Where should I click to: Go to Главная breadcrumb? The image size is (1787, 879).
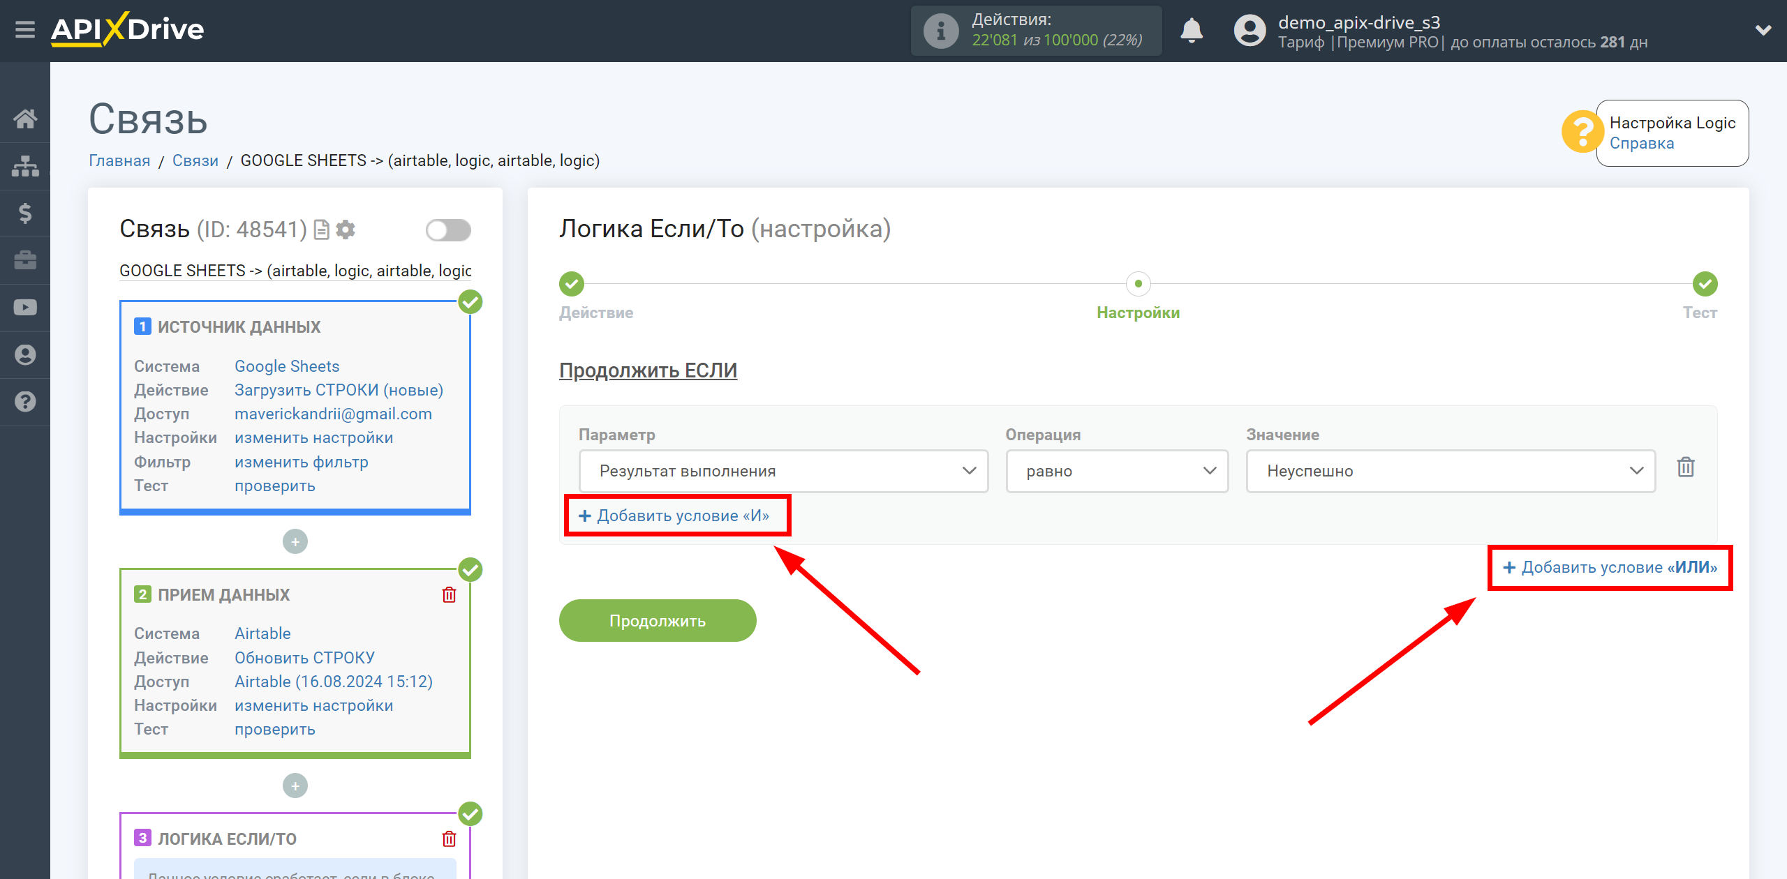pyautogui.click(x=119, y=161)
